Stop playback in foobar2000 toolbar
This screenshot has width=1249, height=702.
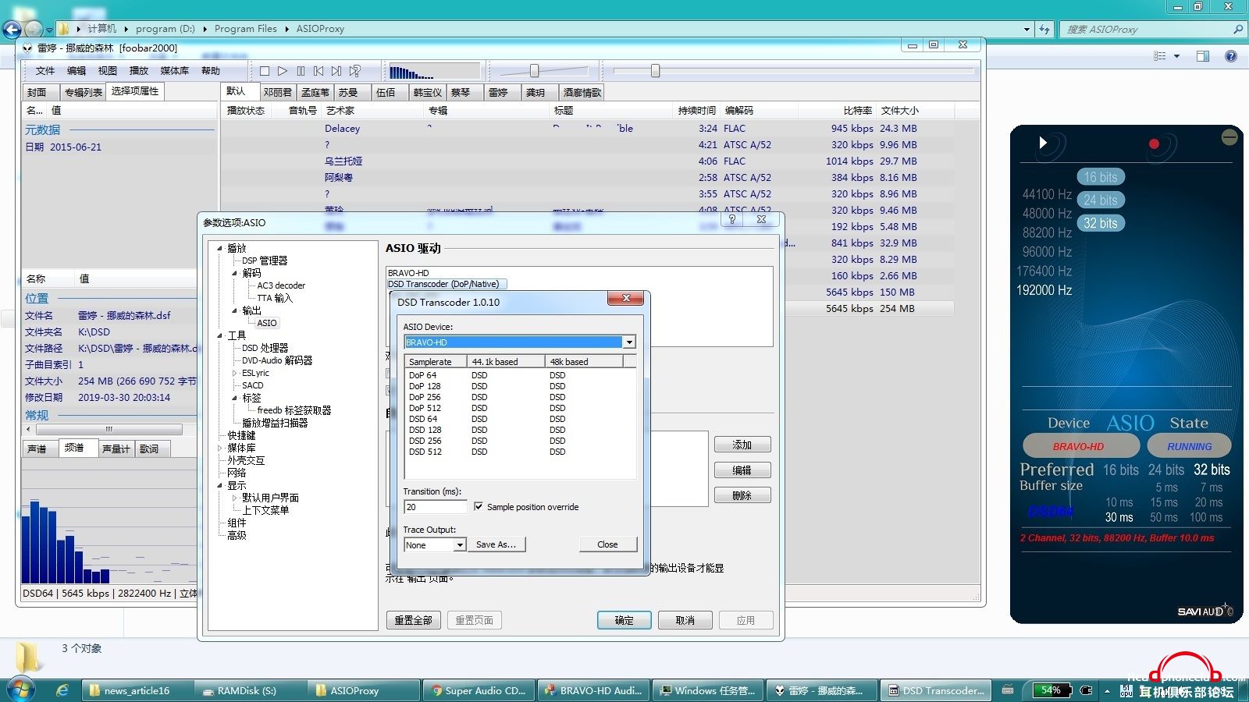pyautogui.click(x=265, y=71)
